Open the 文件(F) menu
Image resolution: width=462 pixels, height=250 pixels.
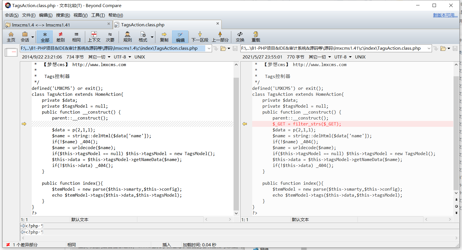29,15
